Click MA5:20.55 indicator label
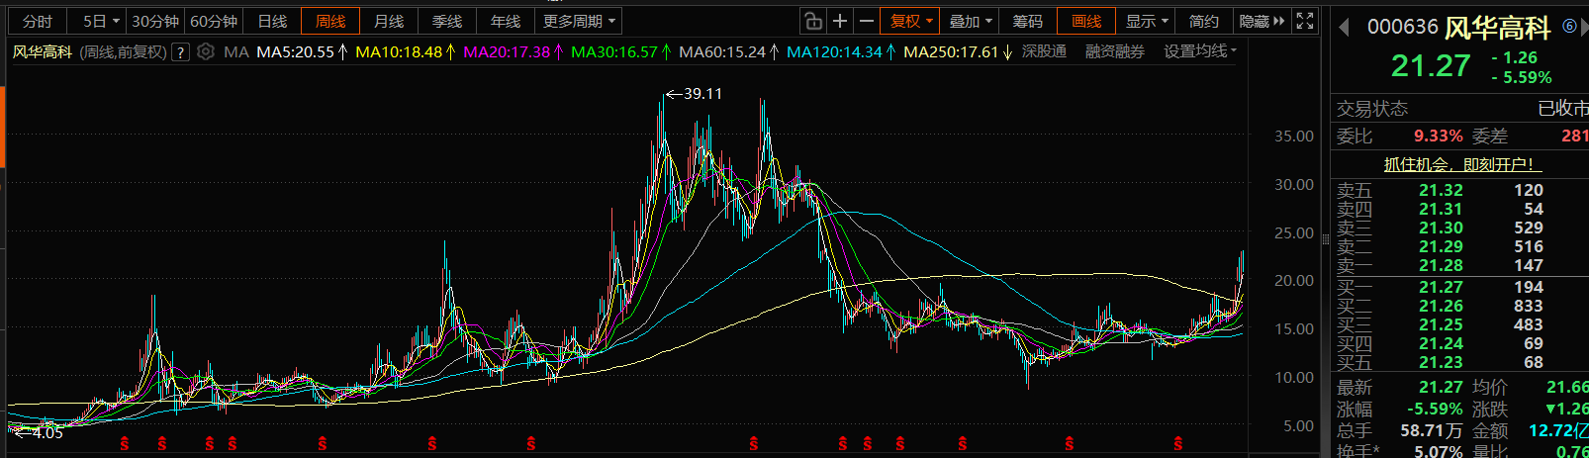 pos(301,51)
